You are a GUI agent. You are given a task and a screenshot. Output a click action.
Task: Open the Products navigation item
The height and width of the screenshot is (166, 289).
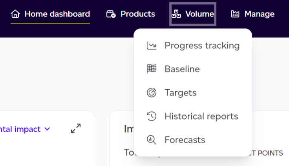131,14
